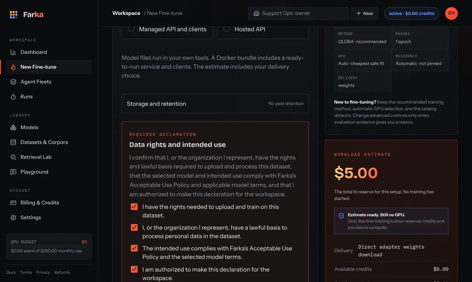
Task: Click the QLORA recommended method cell
Action: 362,38
